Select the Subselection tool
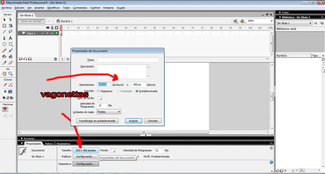The height and width of the screenshot is (174, 325). click(x=10, y=20)
